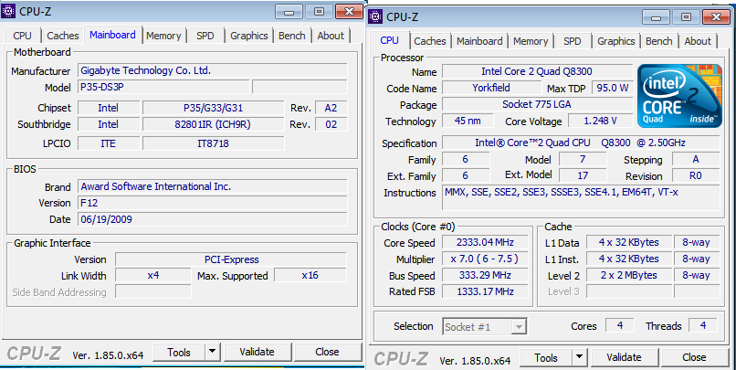Viewport: 736px width, 370px height.
Task: Click the Socket 775 LGA package value
Action: tap(537, 104)
